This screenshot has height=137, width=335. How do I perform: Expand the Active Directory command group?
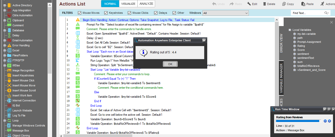(x=5, y=5)
